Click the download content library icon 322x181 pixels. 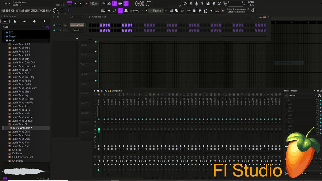tap(217, 11)
